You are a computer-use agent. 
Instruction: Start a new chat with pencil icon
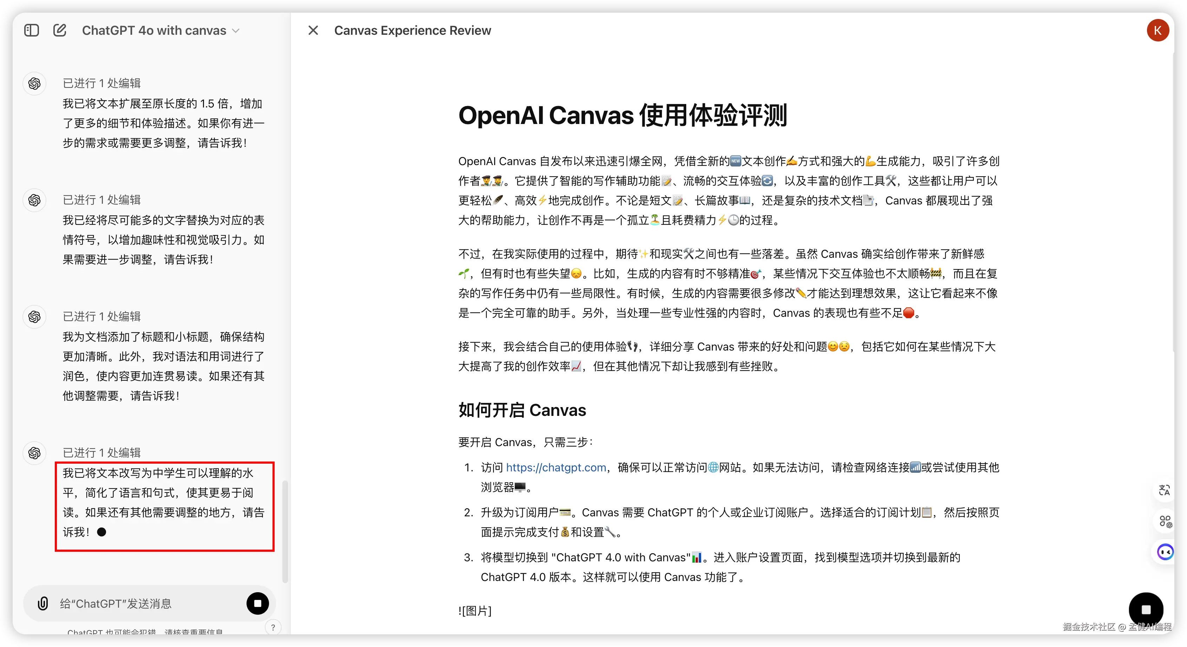(x=60, y=31)
